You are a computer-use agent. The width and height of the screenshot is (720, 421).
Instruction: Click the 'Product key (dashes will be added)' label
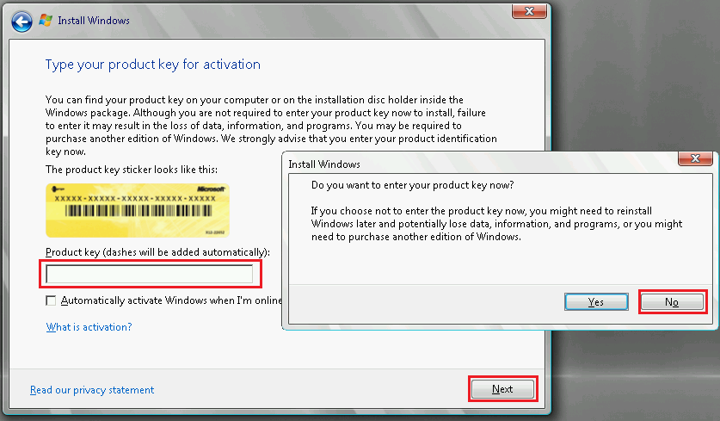coord(157,252)
